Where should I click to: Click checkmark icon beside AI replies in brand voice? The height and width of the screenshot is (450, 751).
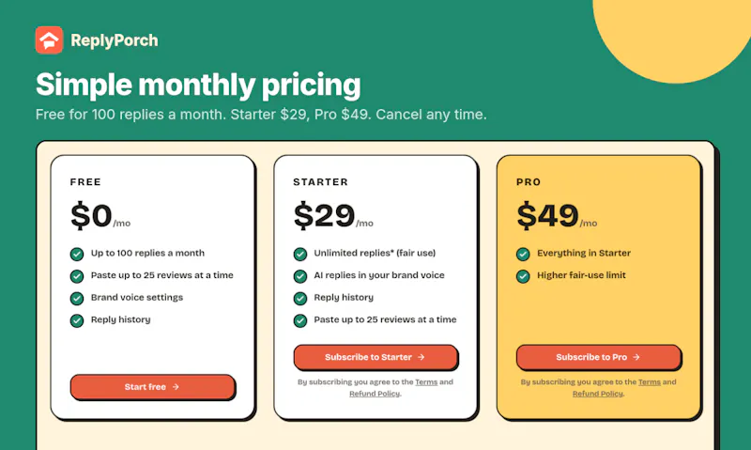click(300, 276)
